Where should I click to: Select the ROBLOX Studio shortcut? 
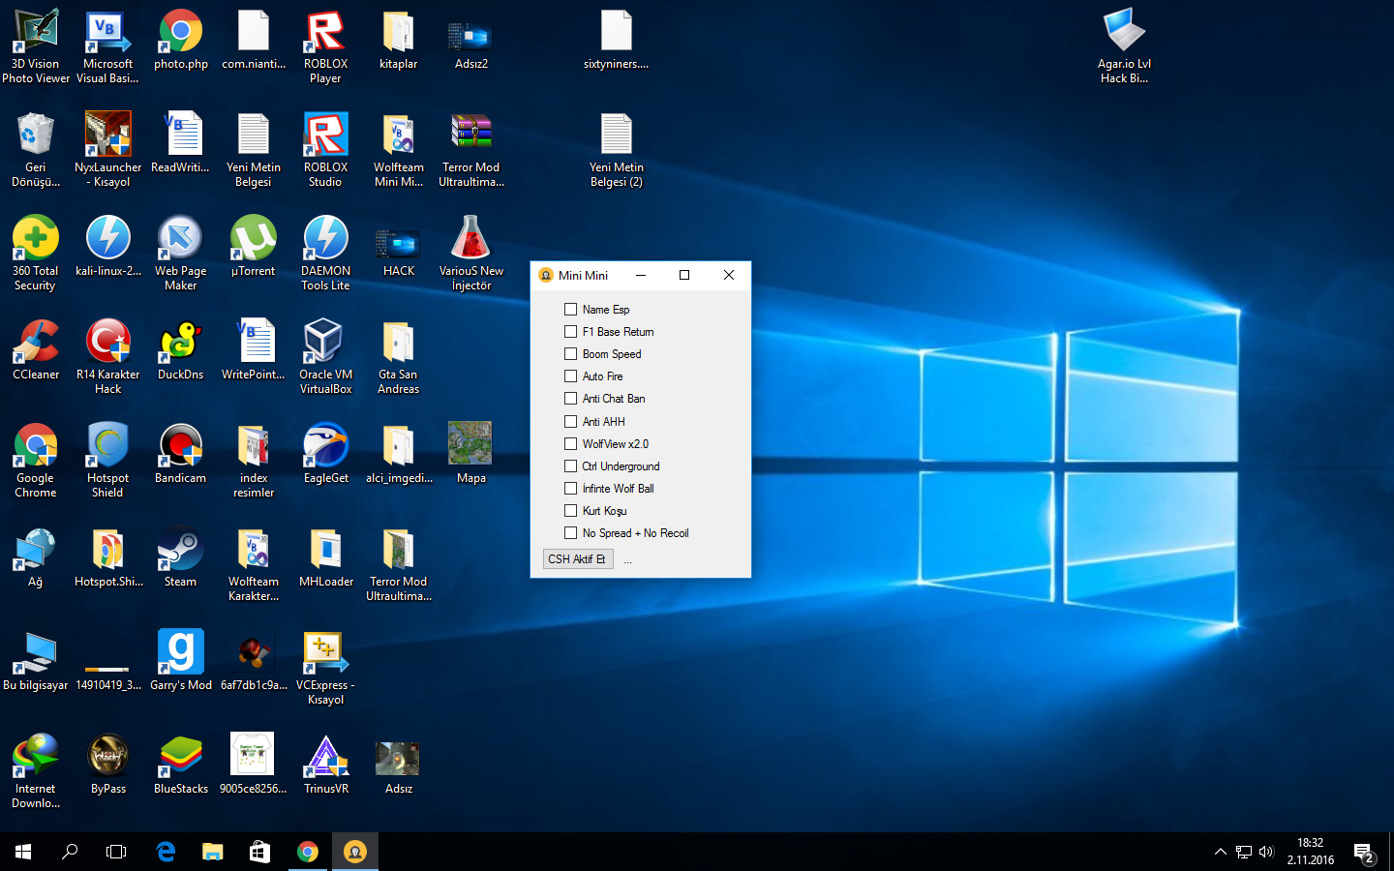pyautogui.click(x=325, y=150)
